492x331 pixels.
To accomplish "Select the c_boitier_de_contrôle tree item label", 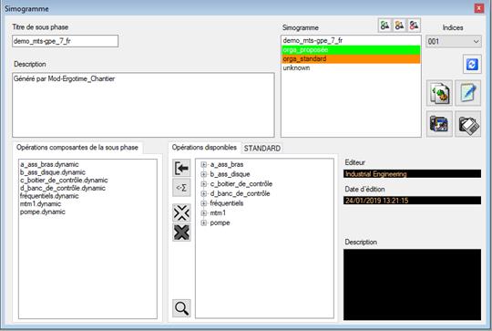I will pos(241,184).
